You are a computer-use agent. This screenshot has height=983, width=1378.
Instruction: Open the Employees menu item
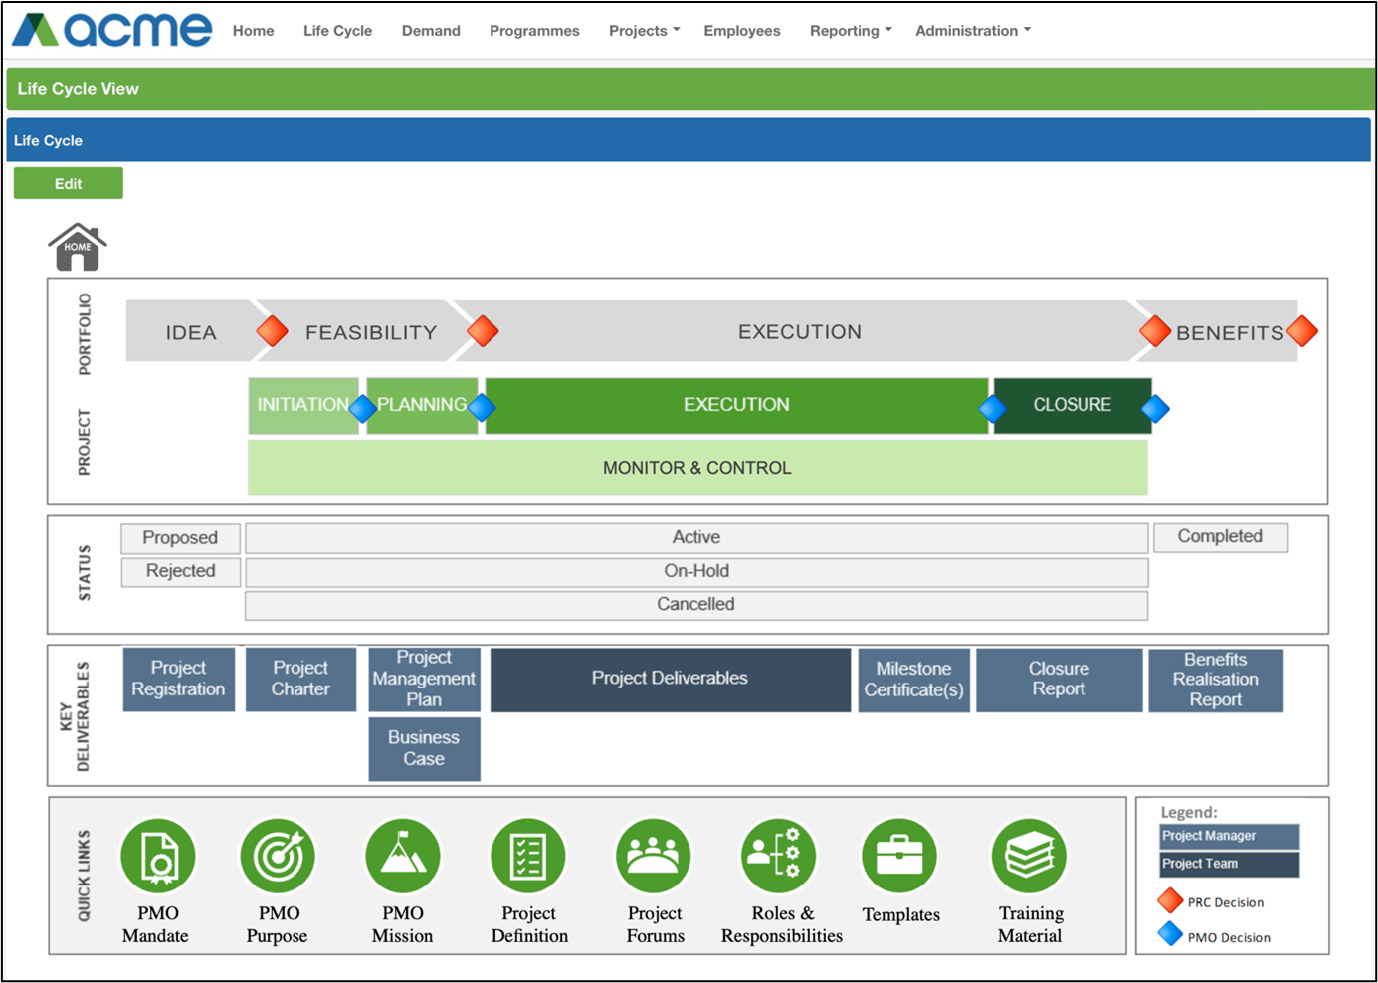(x=741, y=31)
